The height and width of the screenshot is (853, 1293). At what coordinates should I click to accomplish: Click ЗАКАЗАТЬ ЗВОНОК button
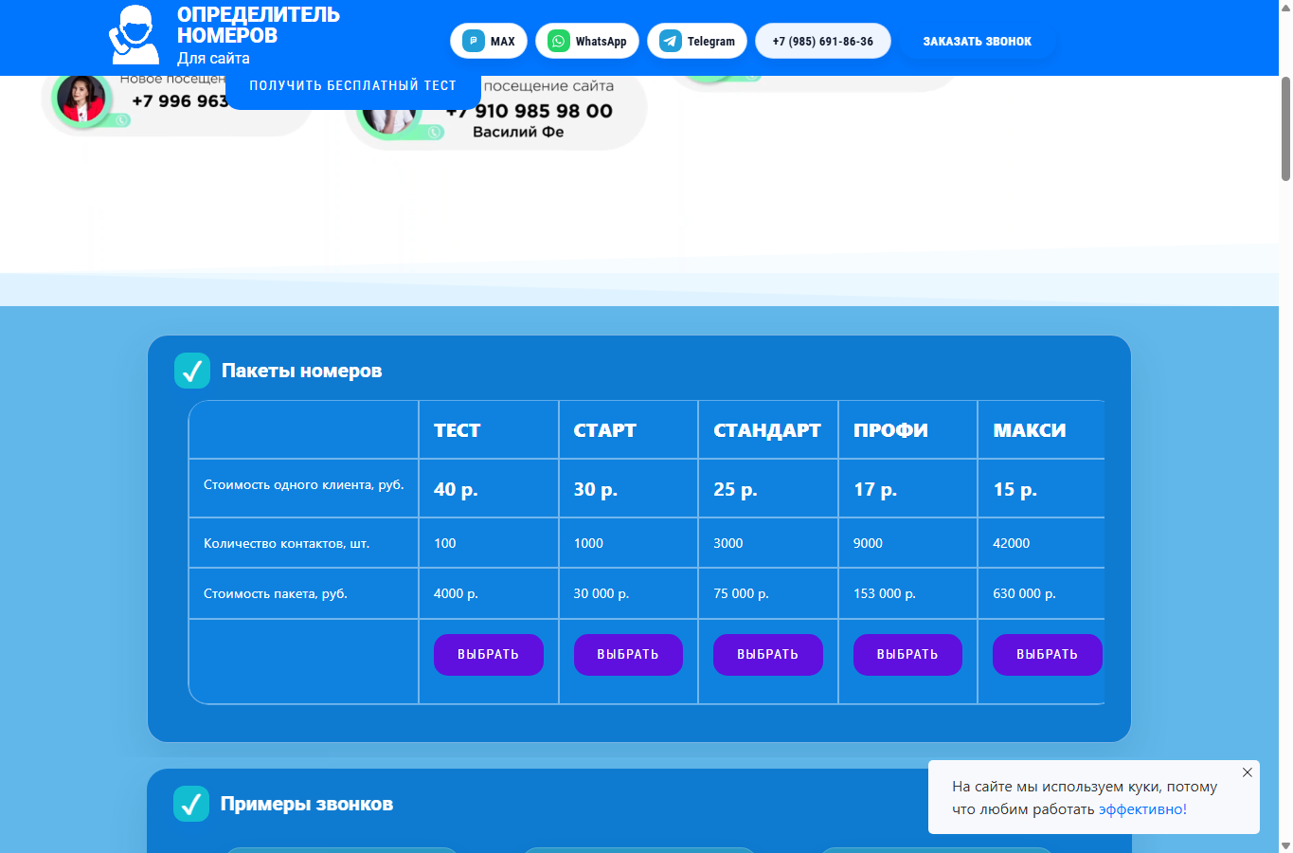(x=978, y=41)
